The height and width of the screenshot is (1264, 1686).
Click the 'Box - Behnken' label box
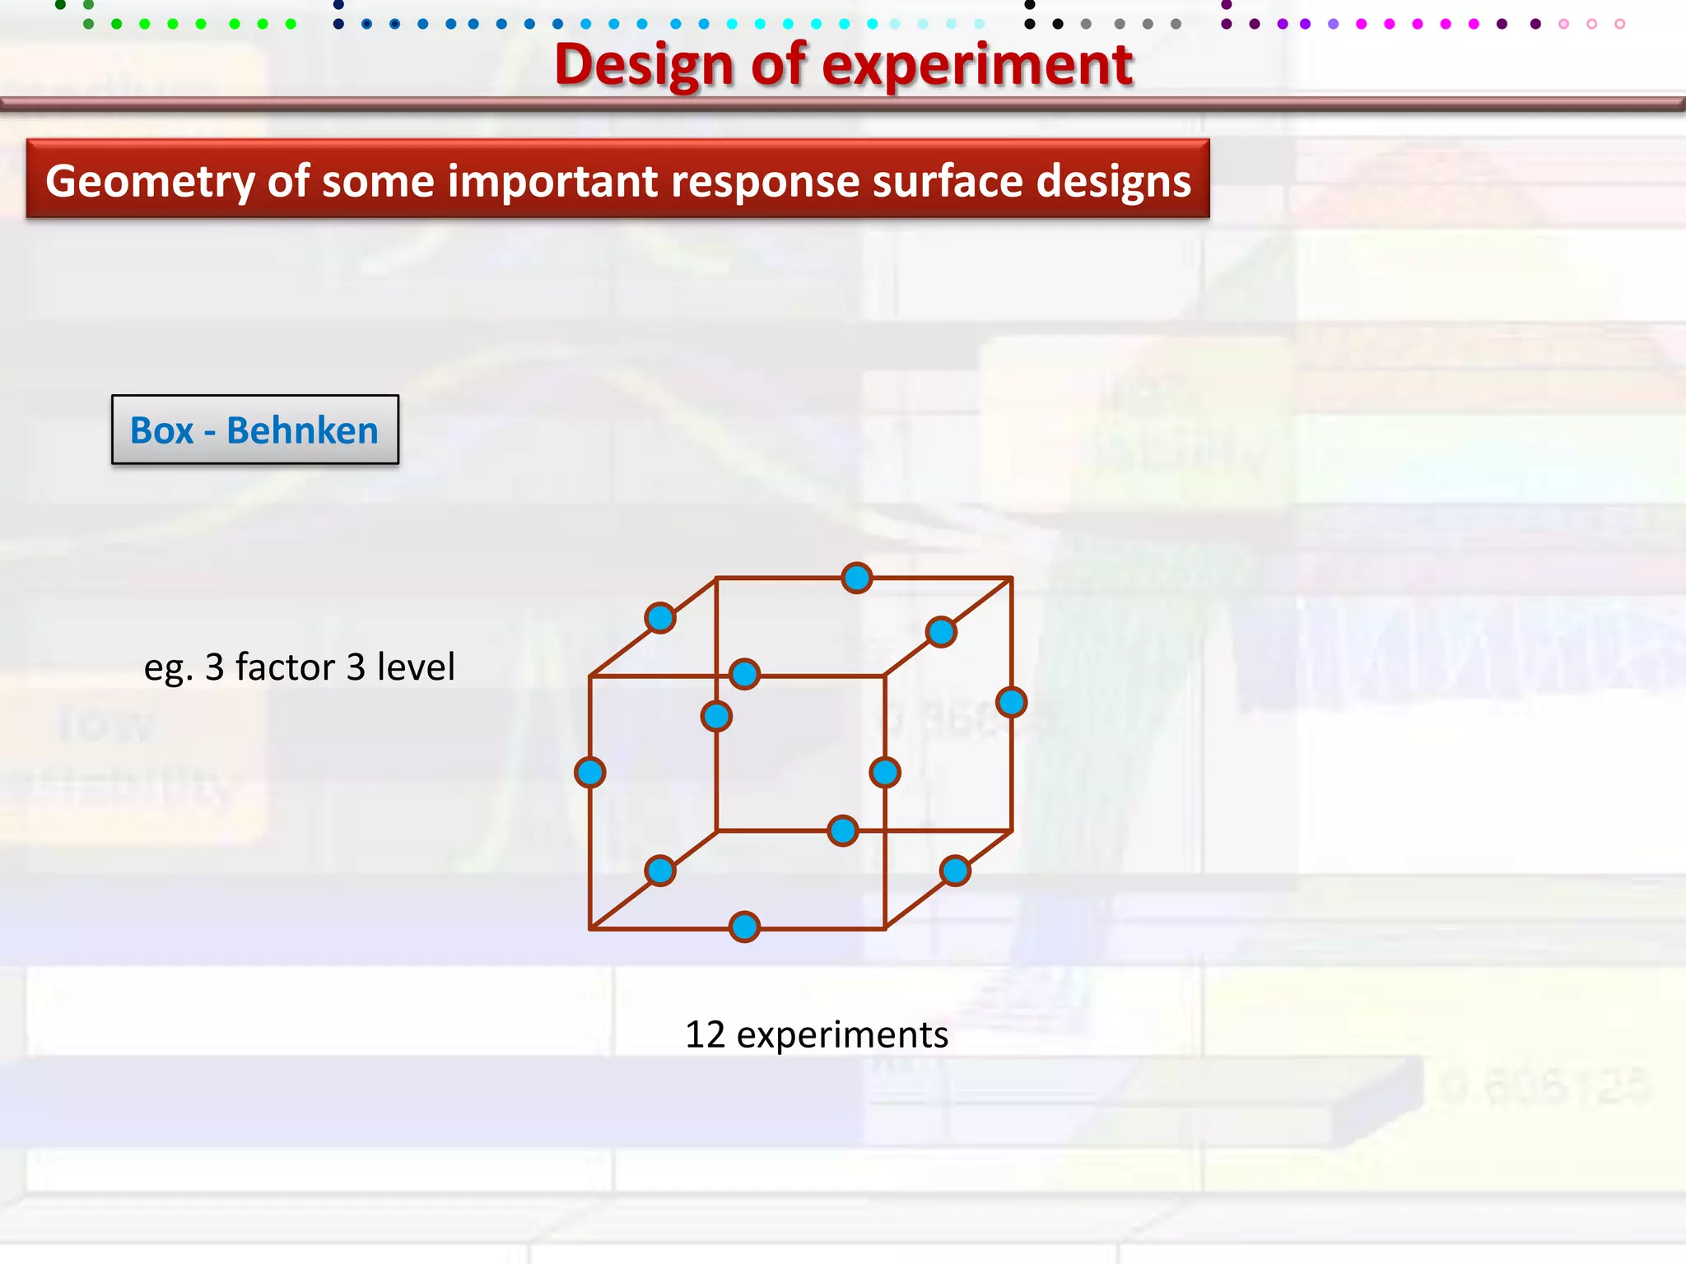tap(255, 430)
